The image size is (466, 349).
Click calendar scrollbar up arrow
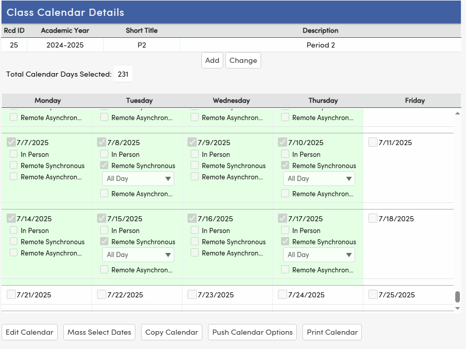point(458,113)
